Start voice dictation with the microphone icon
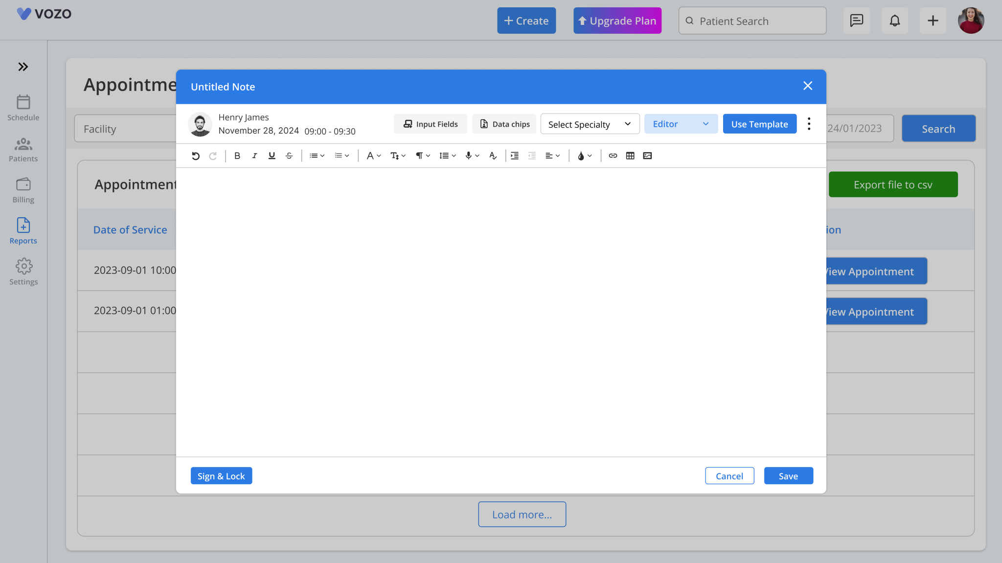The width and height of the screenshot is (1002, 563). pos(469,156)
